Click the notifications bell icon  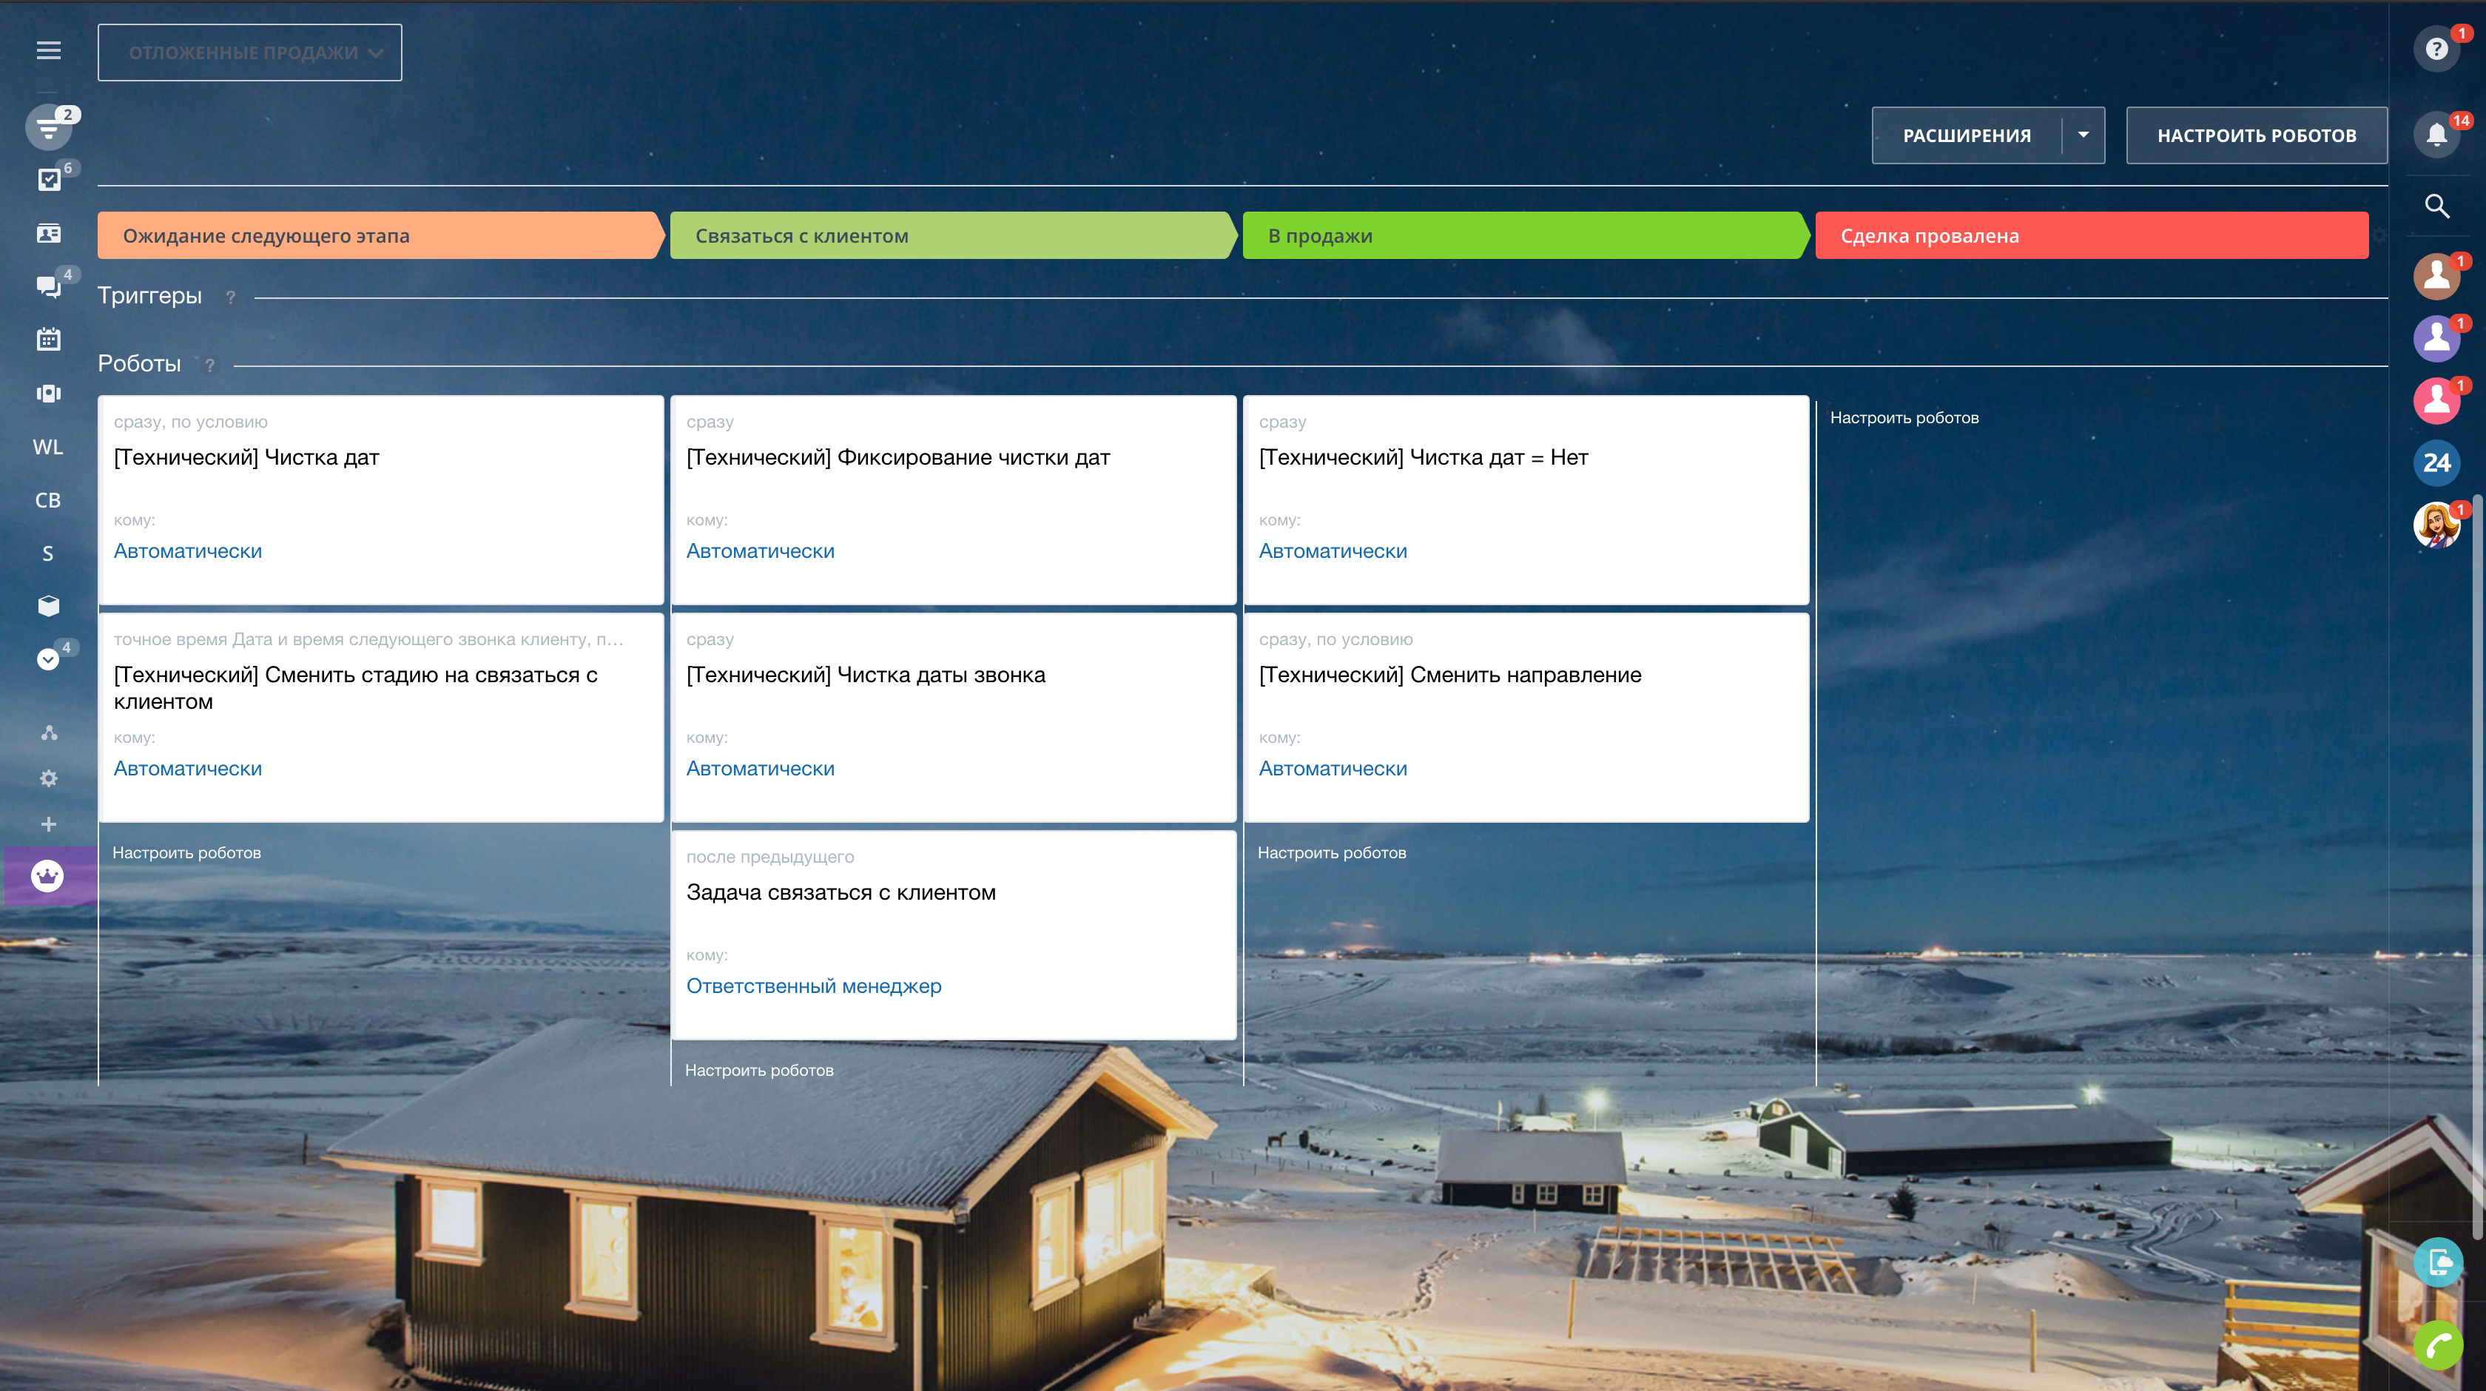[x=2436, y=134]
